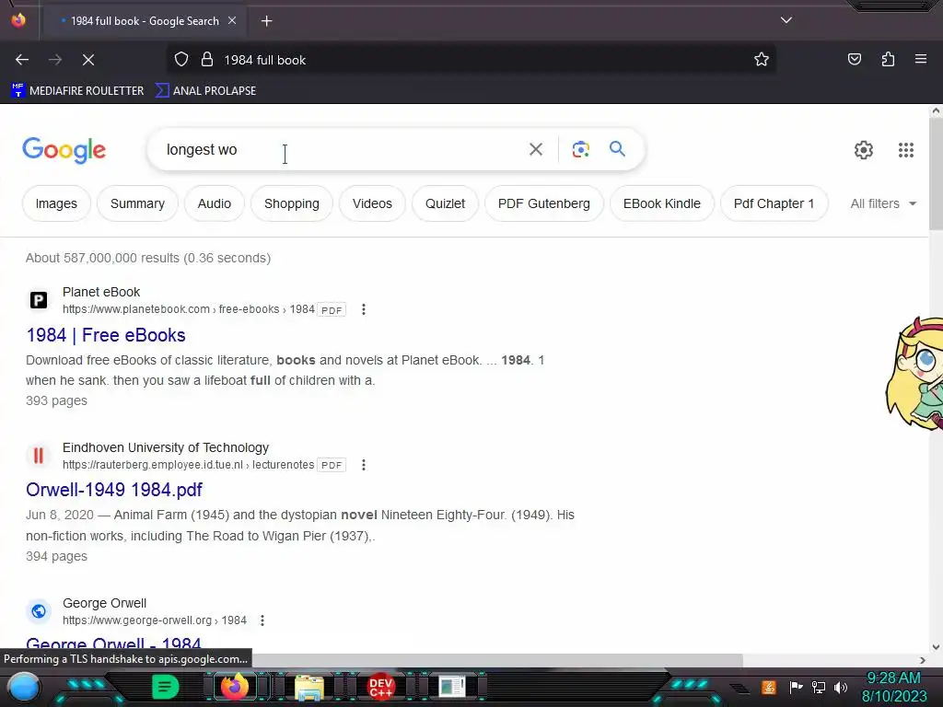Go back with the browser back arrow

(x=22, y=60)
